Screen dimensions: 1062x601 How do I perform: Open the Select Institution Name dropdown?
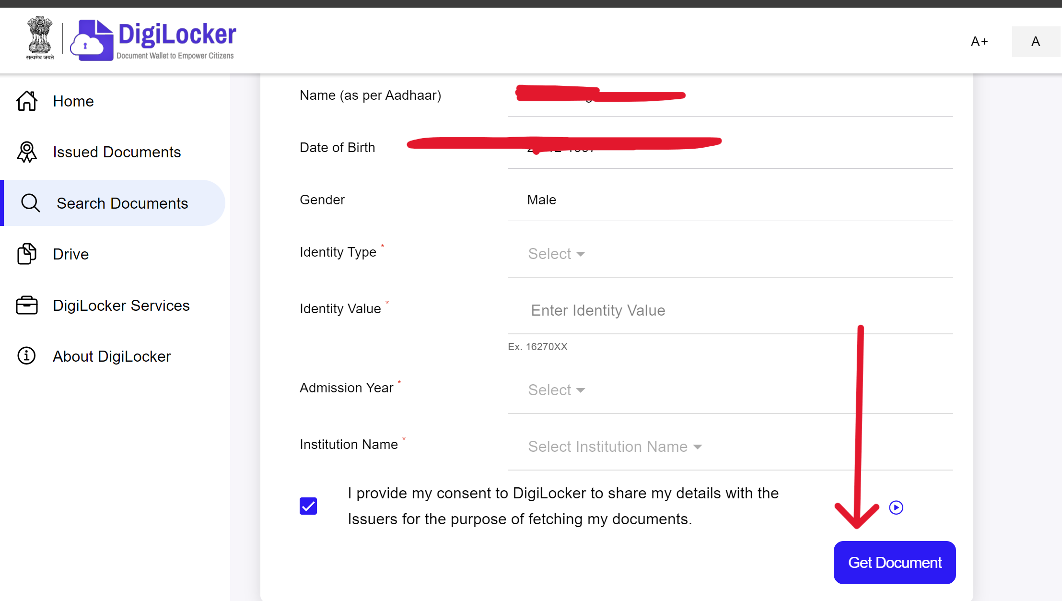615,446
